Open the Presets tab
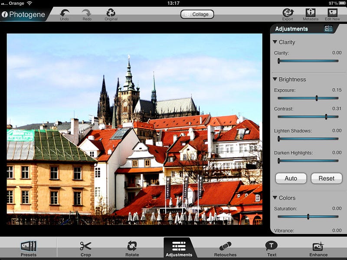The width and height of the screenshot is (347, 260). click(29, 248)
